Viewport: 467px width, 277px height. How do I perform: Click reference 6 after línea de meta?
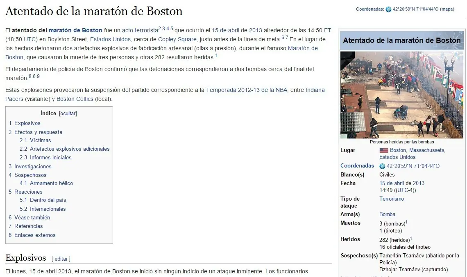pyautogui.click(x=283, y=38)
